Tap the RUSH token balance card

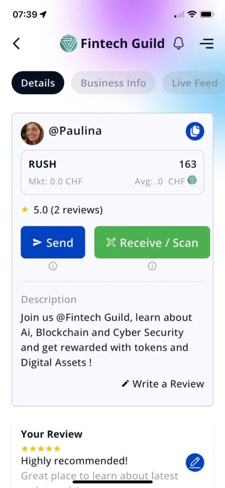click(x=112, y=173)
